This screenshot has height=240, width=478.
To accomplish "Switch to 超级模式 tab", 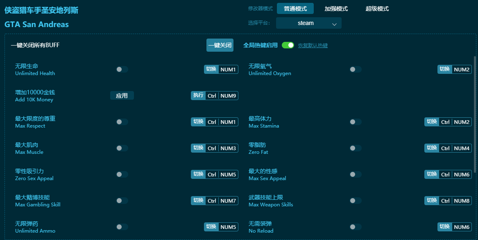I will click(377, 9).
